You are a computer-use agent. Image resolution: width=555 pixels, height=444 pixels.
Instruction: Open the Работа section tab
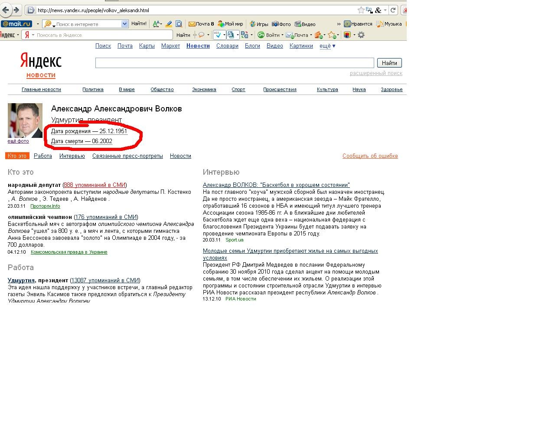(x=42, y=156)
